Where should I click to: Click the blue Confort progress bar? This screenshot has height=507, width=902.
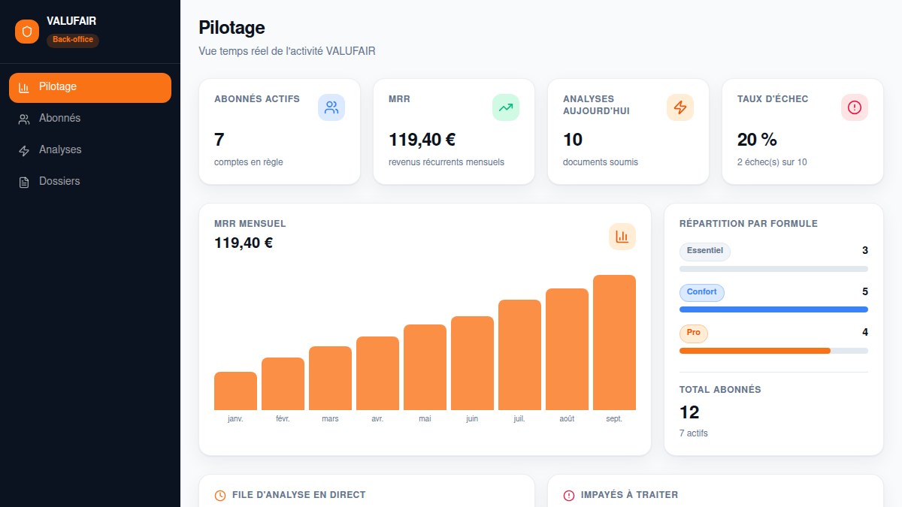pyautogui.click(x=773, y=309)
